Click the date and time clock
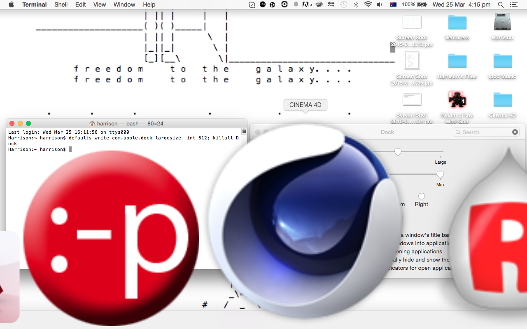The width and height of the screenshot is (527, 329). [x=462, y=5]
